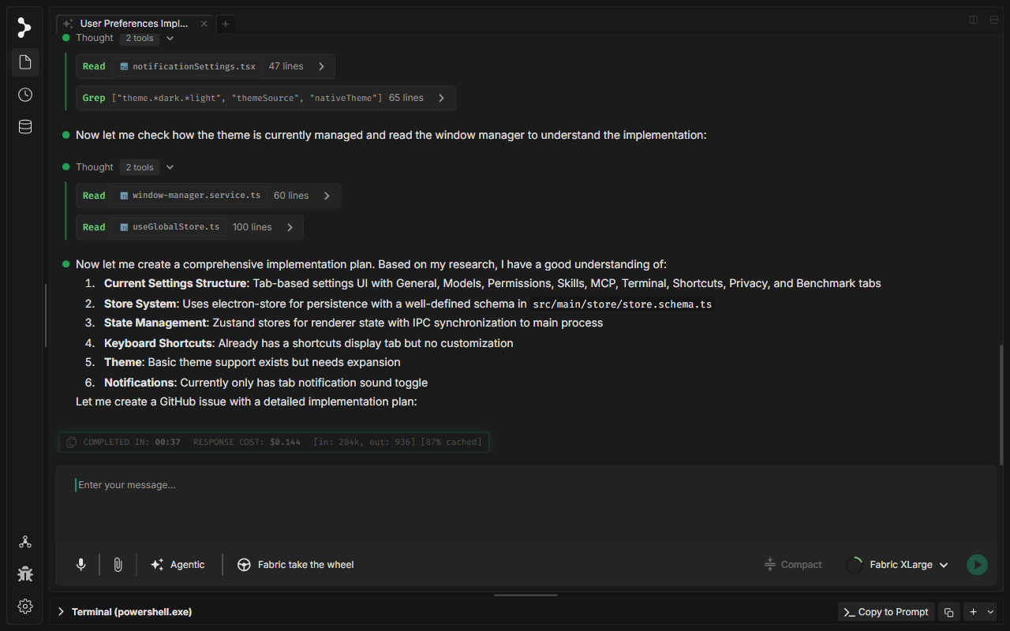The image size is (1010, 631).
Task: Open the bug report icon
Action: (x=25, y=573)
